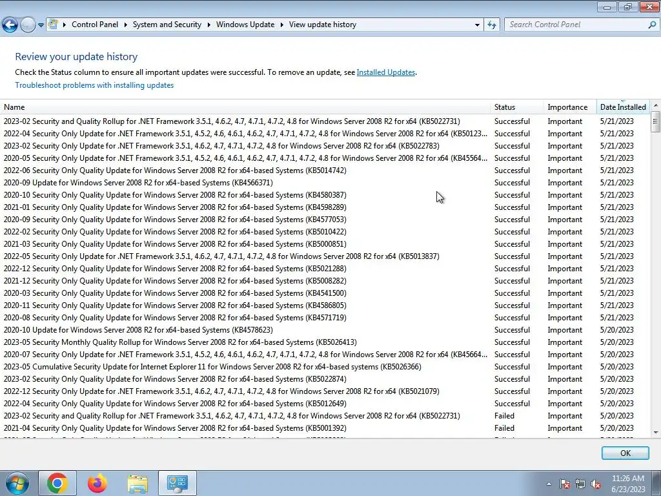Select update KB5012649 row
The width and height of the screenshot is (661, 496).
pos(325,404)
